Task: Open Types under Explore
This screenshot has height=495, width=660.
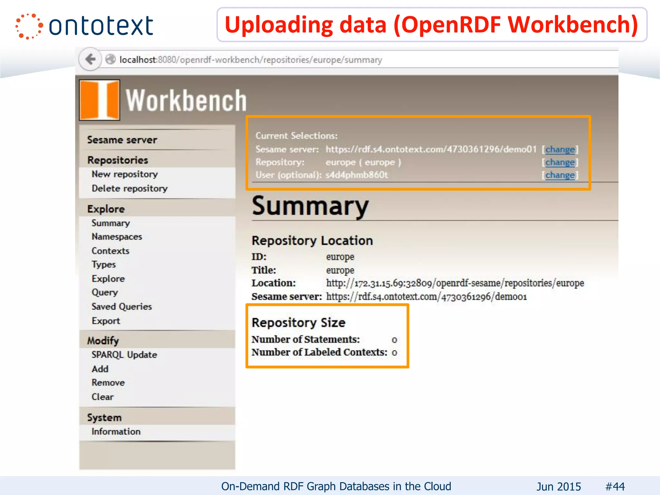Action: tap(104, 264)
